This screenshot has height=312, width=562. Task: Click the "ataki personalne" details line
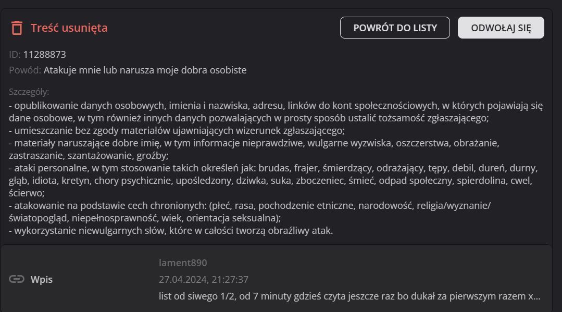pyautogui.click(x=208, y=168)
